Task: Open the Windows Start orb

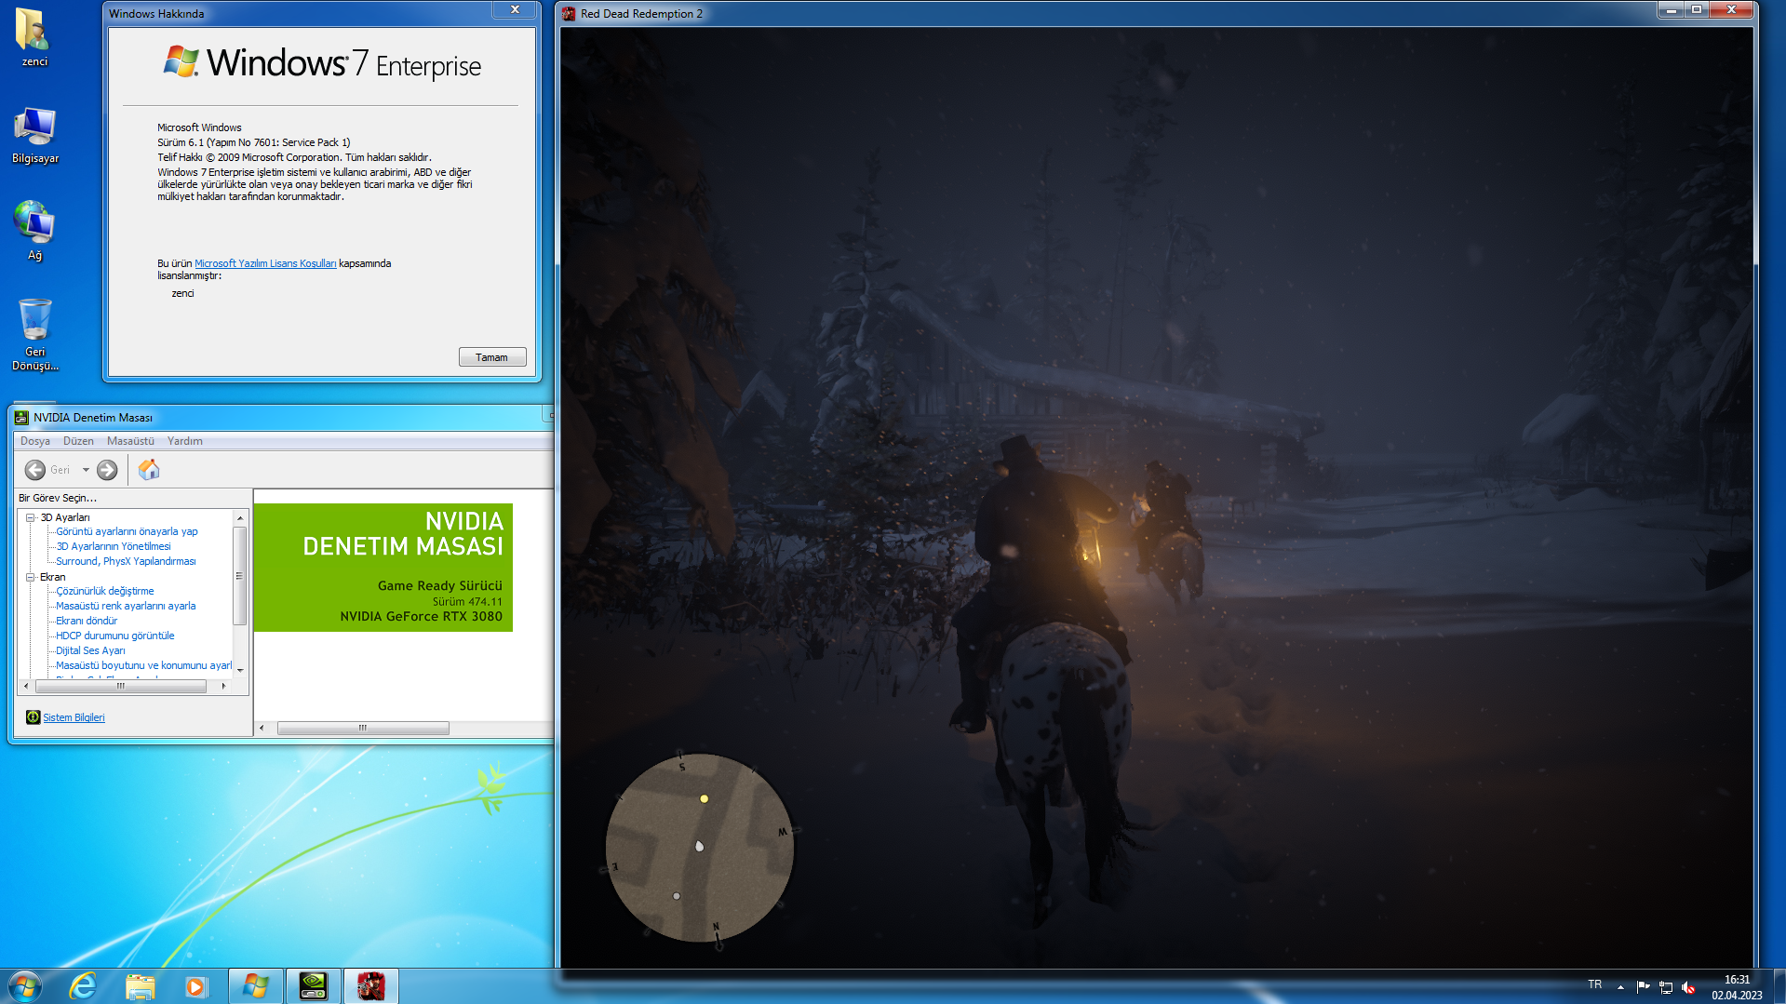Action: [25, 985]
